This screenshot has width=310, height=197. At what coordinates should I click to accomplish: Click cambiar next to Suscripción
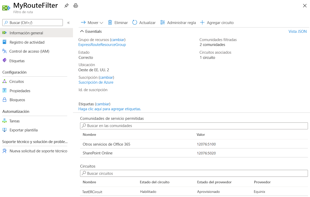(106, 77)
